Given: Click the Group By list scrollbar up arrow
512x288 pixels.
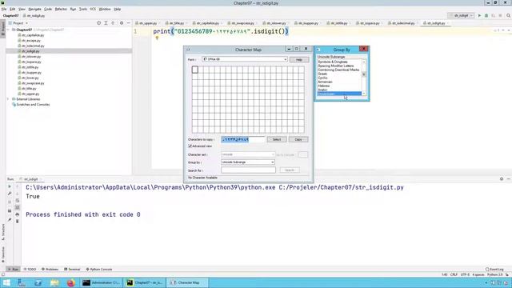Looking at the screenshot, I should (x=364, y=62).
